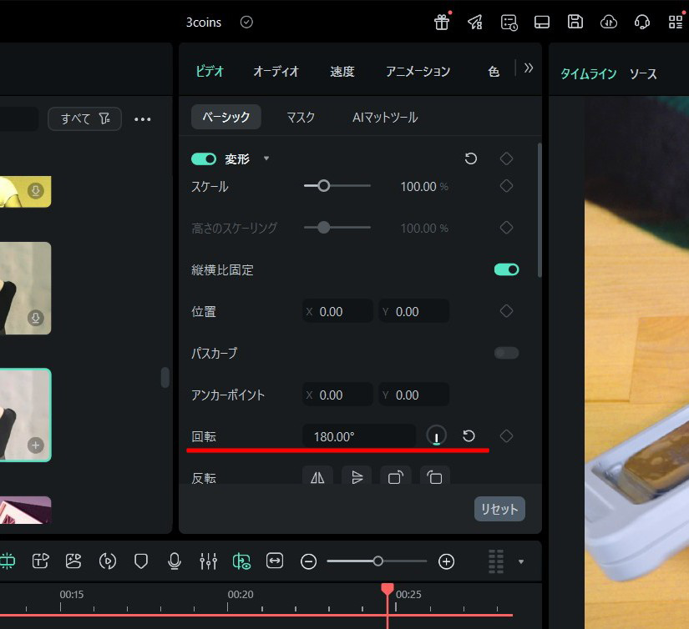Viewport: 689px width, 629px height.
Task: Click the reset icon next to 回転
Action: [469, 435]
